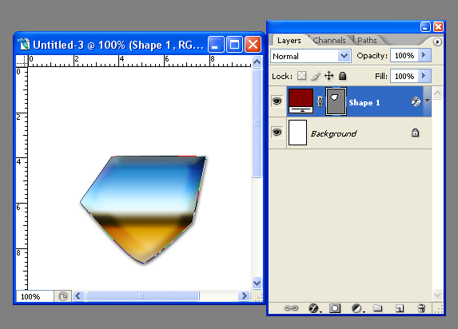Select the Background layer thumbnail
The height and width of the screenshot is (329, 458).
pos(297,133)
